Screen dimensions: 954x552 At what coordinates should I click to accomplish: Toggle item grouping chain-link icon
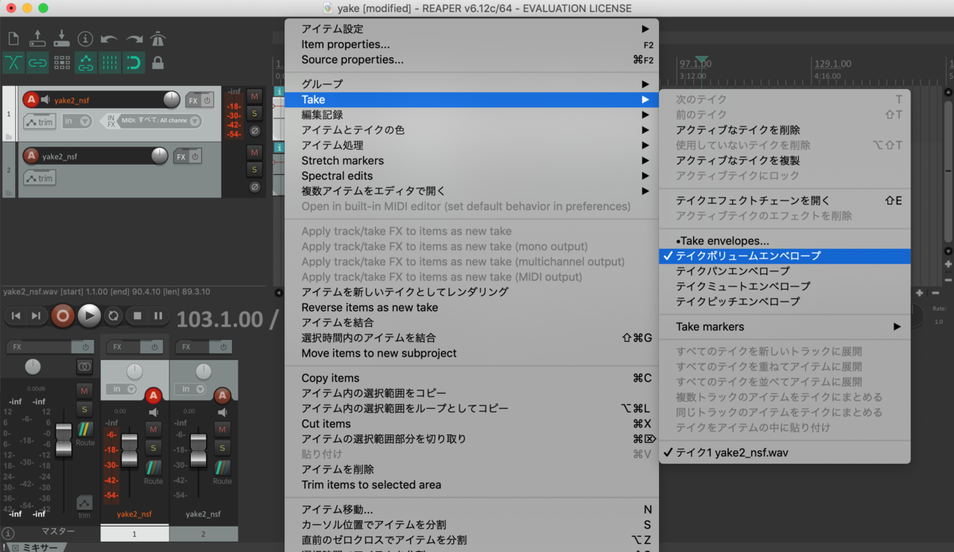click(x=37, y=63)
